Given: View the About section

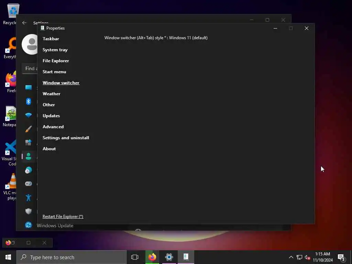Looking at the screenshot, I should pos(49,149).
